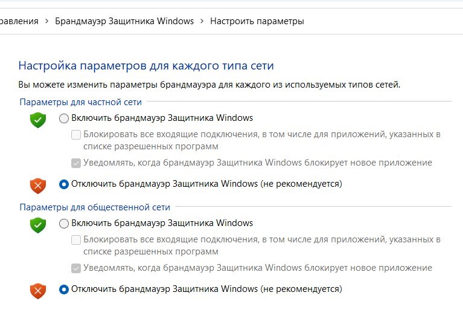Viewport: 463px width, 330px height.
Task: Click the green shield icon in private network section
Action: tap(38, 120)
